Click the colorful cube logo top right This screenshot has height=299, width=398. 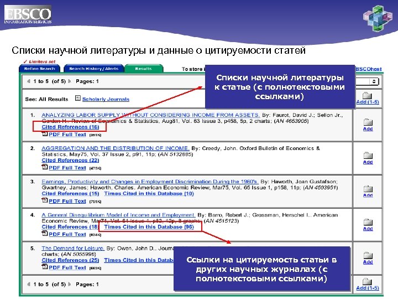[378, 18]
